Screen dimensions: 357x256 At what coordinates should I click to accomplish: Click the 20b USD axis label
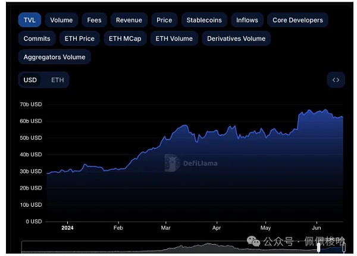[x=31, y=188]
